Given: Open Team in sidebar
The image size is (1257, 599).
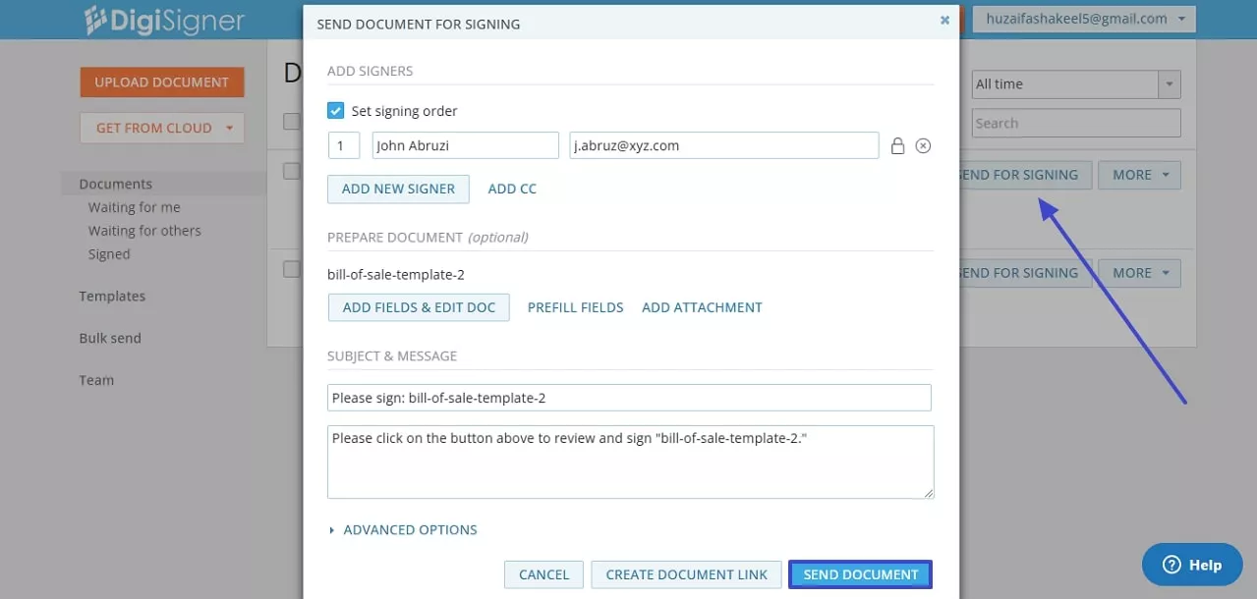Looking at the screenshot, I should (x=96, y=380).
